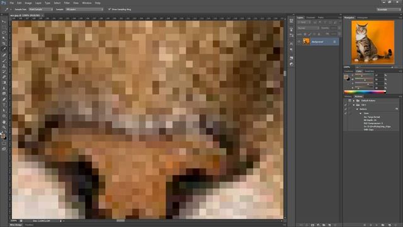Select the Blur tool

click(x=4, y=88)
